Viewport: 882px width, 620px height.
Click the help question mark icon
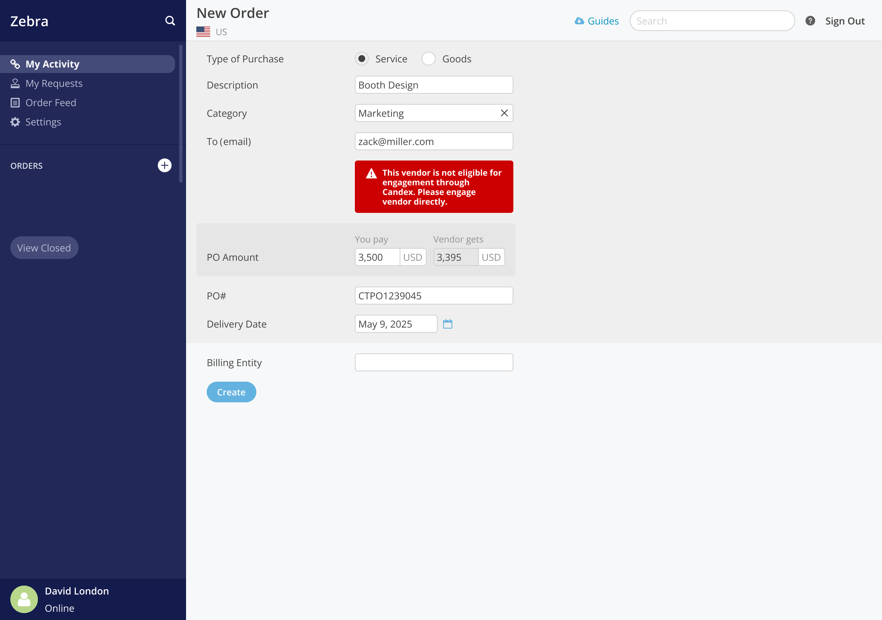click(810, 21)
